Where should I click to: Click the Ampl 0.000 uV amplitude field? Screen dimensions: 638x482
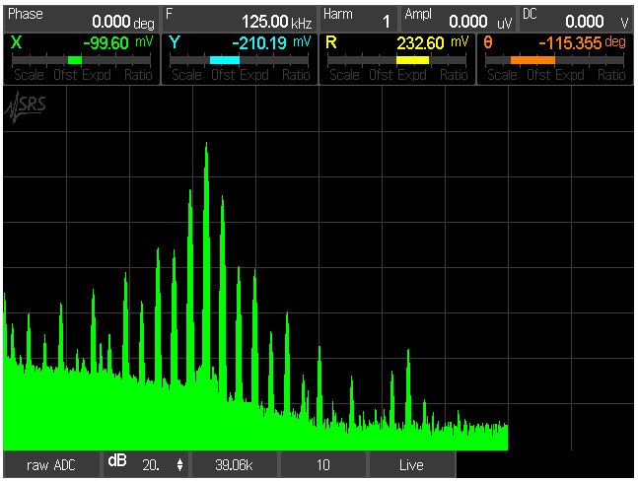[458, 17]
